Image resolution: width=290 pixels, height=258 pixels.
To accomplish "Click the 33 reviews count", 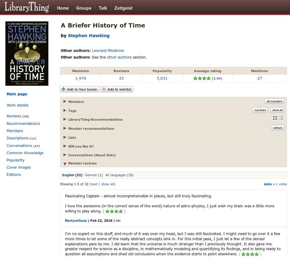I will pos(121,78).
